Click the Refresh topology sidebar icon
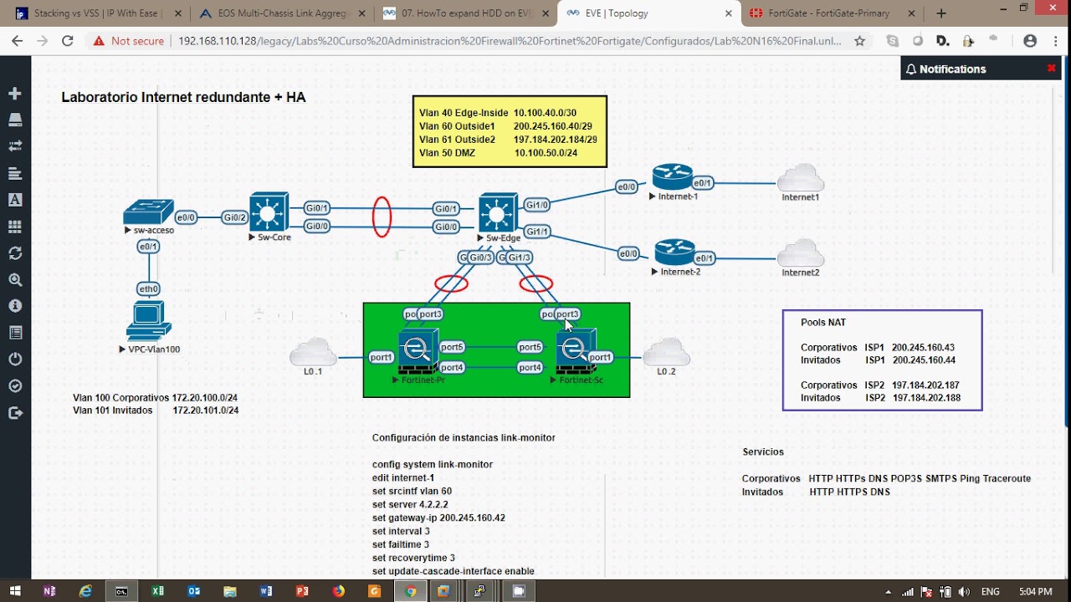This screenshot has width=1071, height=602. click(x=15, y=253)
